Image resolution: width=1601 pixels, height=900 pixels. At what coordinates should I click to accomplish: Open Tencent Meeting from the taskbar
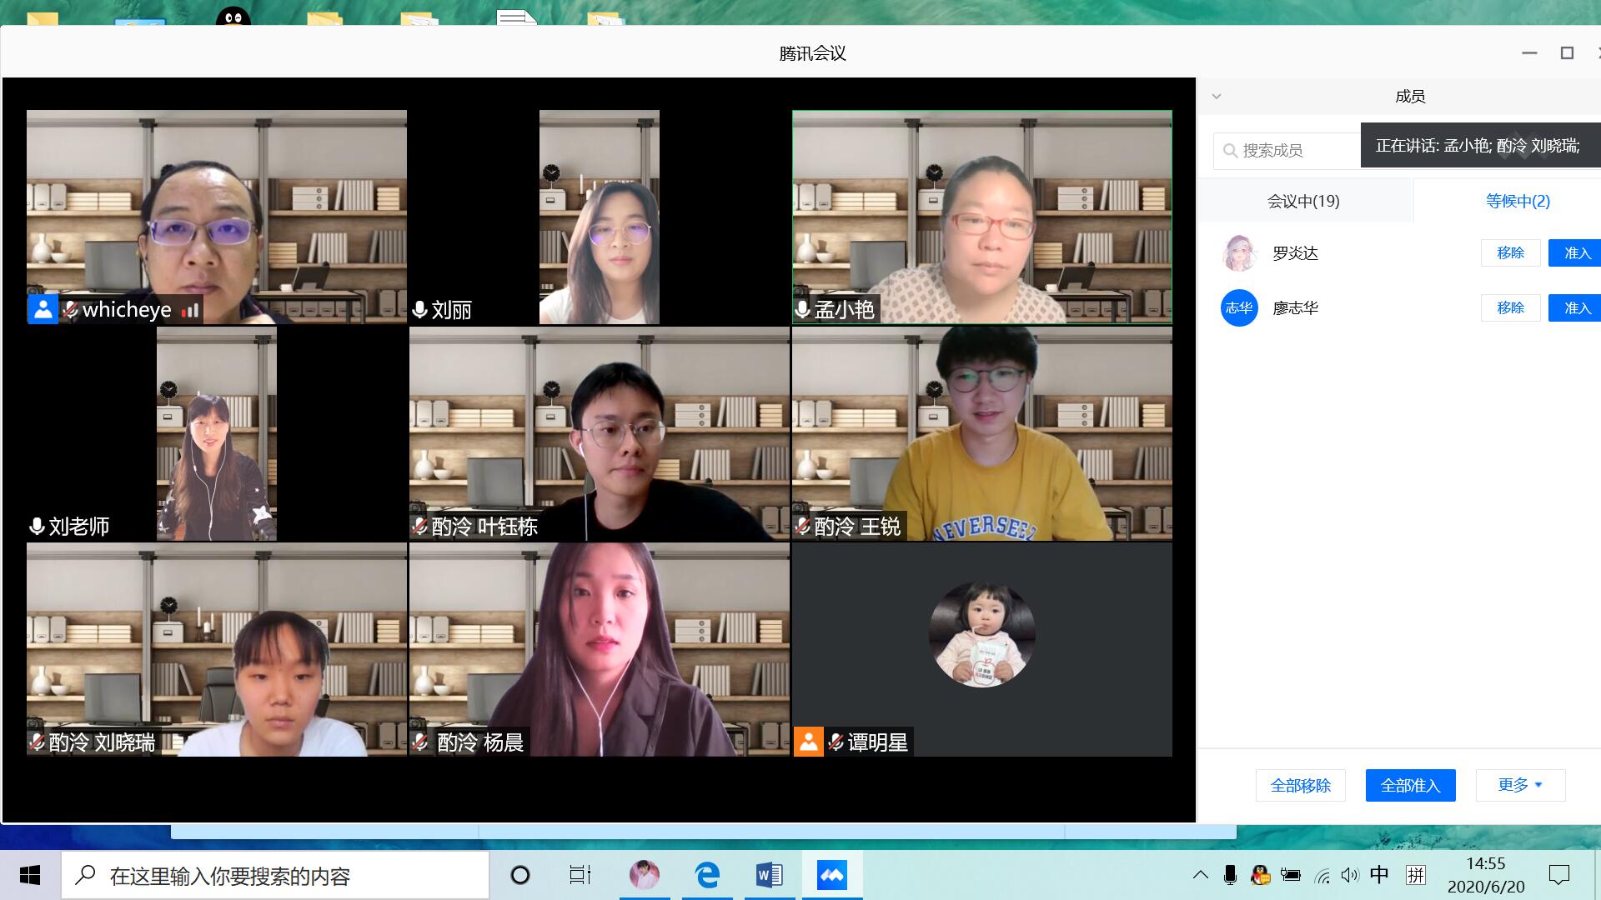(x=831, y=875)
